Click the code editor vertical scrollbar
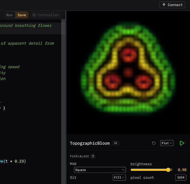 coord(63,102)
